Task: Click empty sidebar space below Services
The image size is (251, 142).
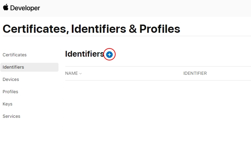Action: tap(29, 130)
